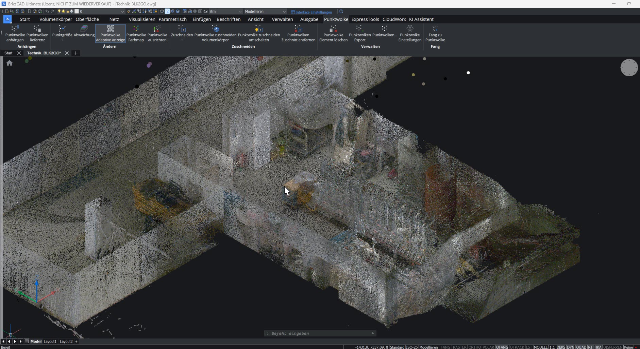Click the coordinate readout in status bar
This screenshot has height=349, width=640.
[371, 347]
